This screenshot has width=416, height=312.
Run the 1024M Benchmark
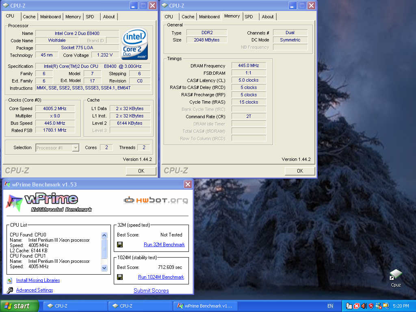(x=161, y=277)
